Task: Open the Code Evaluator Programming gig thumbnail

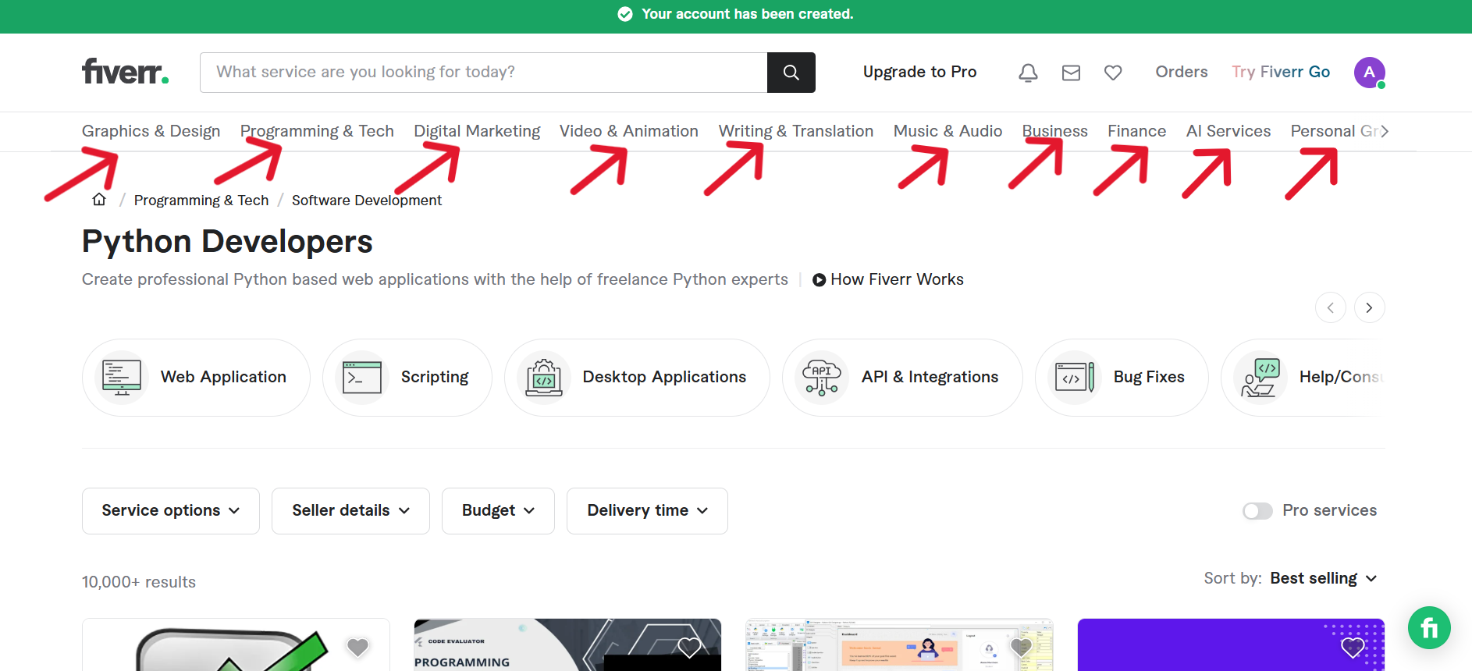Action: tap(567, 645)
